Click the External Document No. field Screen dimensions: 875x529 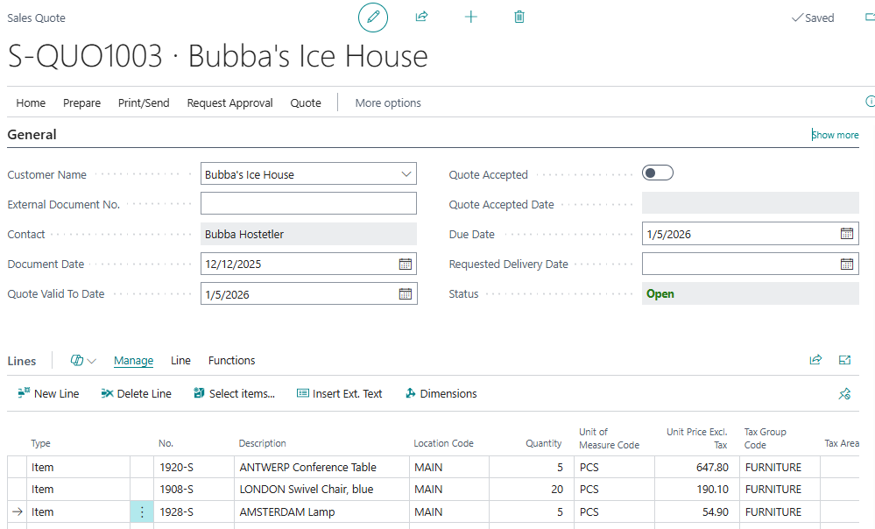point(308,204)
